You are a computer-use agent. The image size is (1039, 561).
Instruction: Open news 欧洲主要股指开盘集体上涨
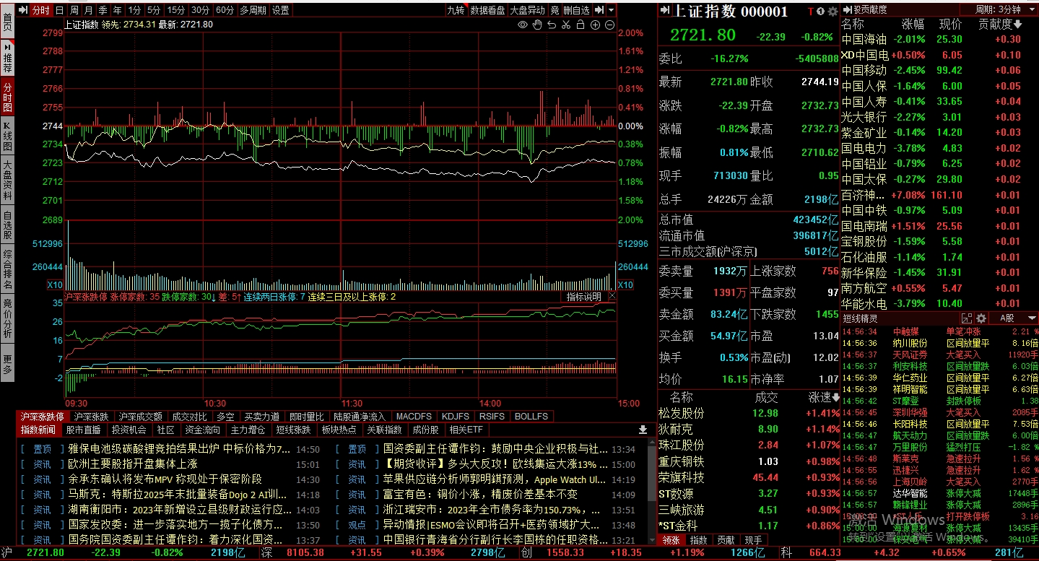pos(133,464)
